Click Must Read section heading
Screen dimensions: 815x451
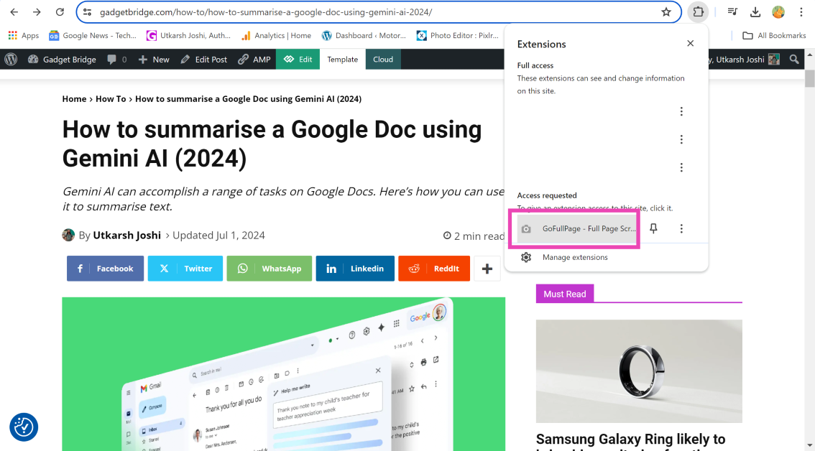click(564, 294)
